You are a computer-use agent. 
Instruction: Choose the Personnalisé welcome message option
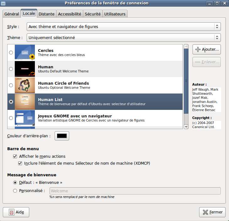tap(15, 191)
